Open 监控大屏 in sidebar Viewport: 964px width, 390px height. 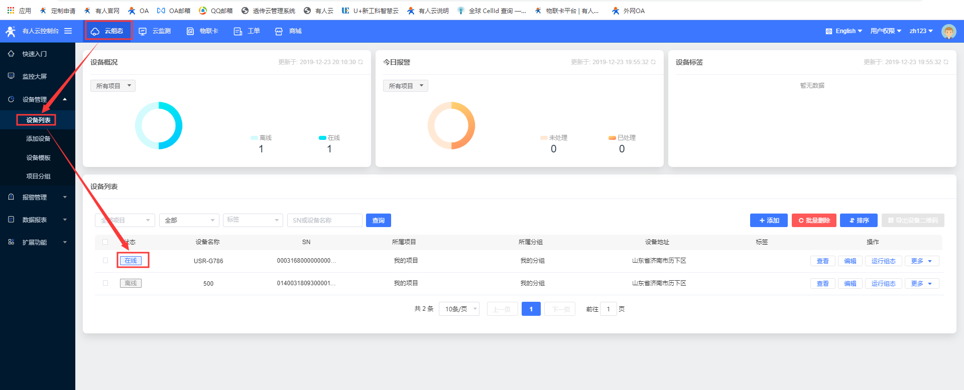point(34,76)
